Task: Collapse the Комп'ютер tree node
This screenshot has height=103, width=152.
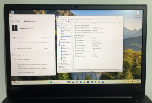Action: pyautogui.click(x=58, y=27)
